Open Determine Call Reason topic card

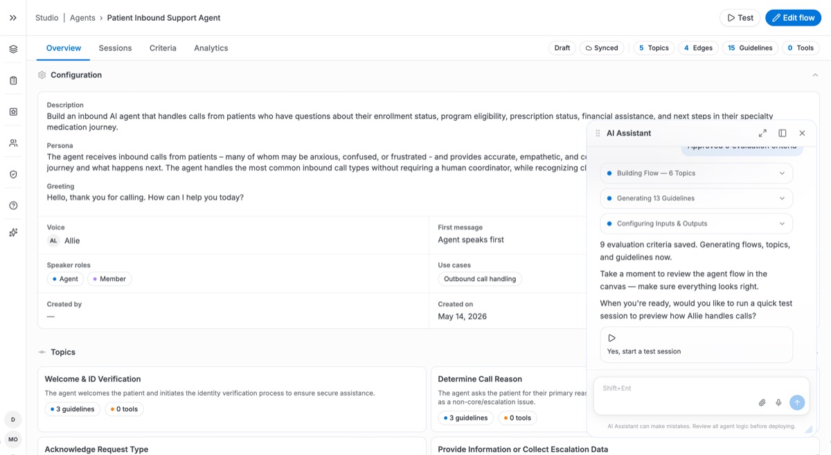click(509, 399)
